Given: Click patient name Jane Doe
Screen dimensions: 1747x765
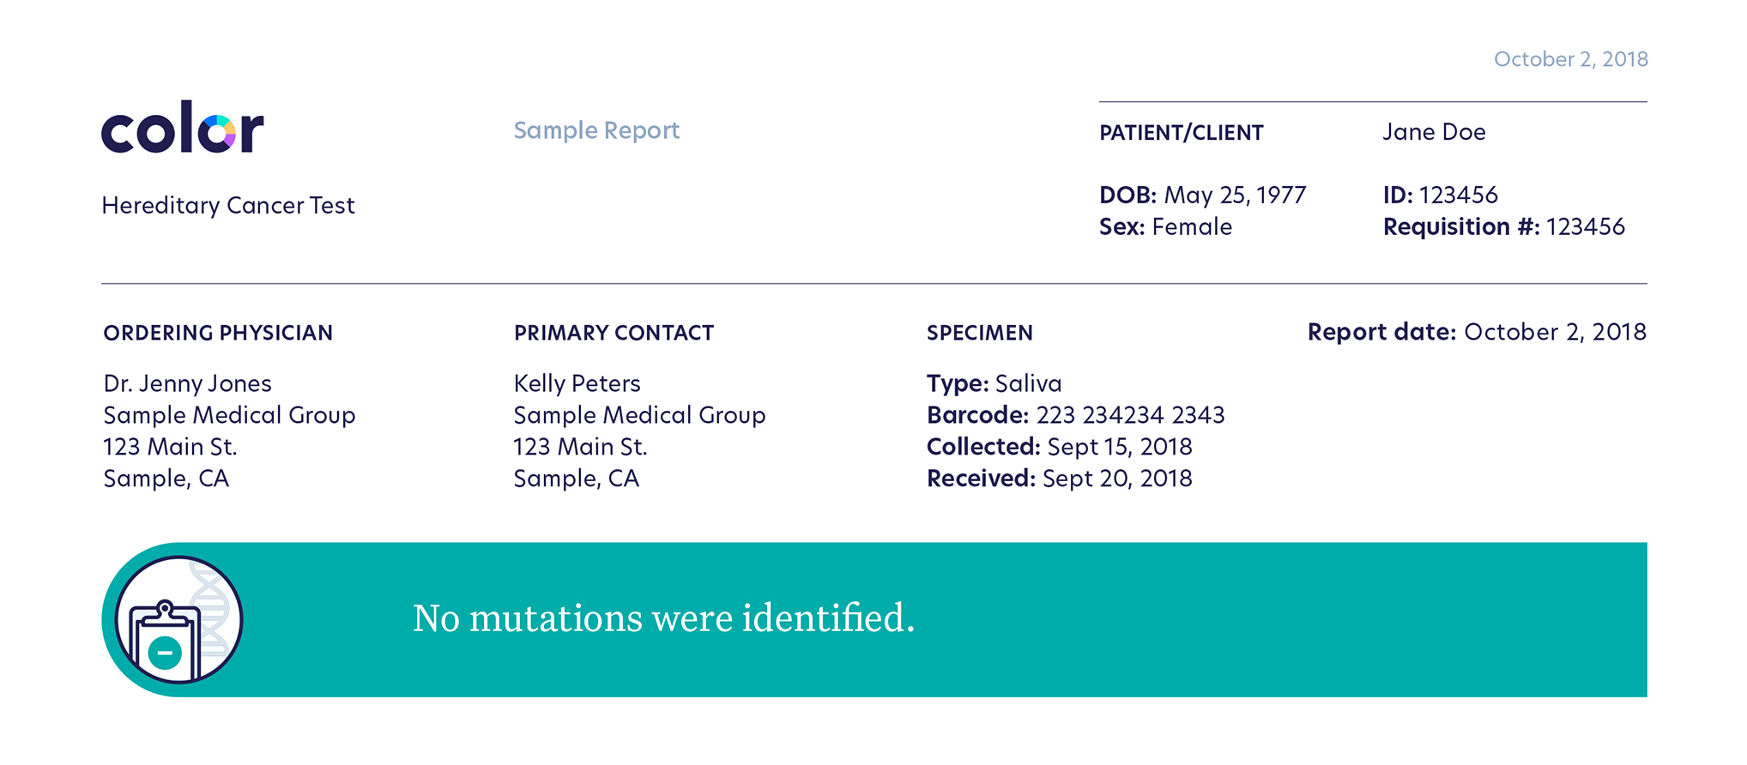Looking at the screenshot, I should (x=1434, y=132).
